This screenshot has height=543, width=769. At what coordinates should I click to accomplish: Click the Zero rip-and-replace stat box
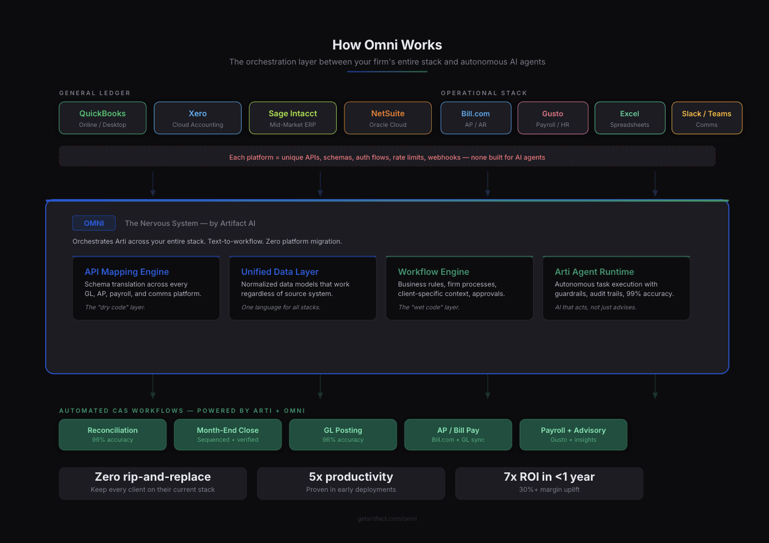pyautogui.click(x=153, y=483)
